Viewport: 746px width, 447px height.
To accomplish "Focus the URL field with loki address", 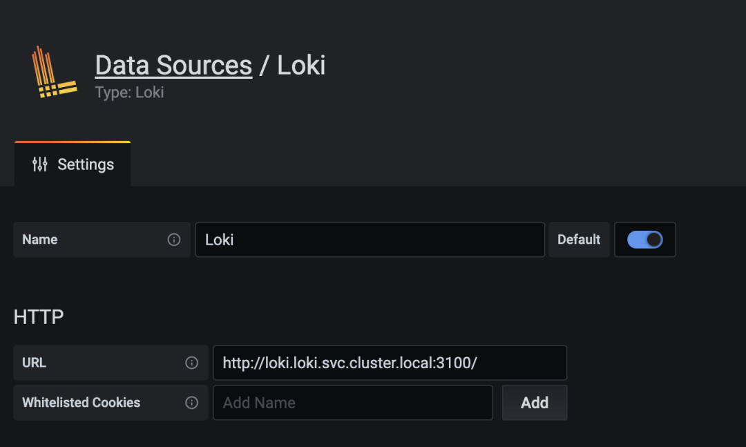I will (390, 363).
